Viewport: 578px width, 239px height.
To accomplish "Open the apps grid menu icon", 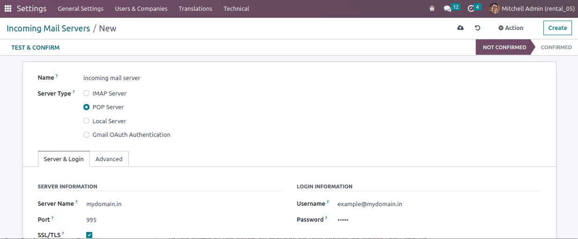I will tap(8, 8).
